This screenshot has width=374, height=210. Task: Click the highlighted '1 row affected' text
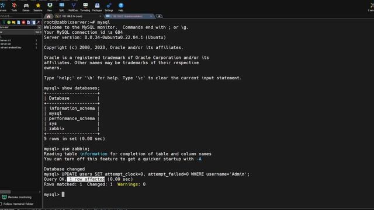[86, 179]
